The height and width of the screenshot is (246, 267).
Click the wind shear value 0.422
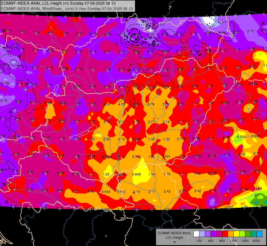pos(212,156)
